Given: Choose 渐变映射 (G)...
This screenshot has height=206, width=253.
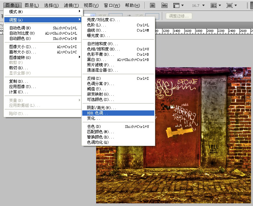Looking at the screenshot, I should [x=118, y=94].
